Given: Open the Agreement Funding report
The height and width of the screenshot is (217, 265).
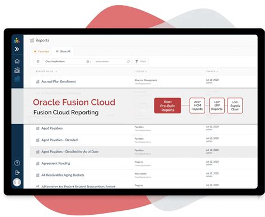Looking at the screenshot, I should coord(55,163).
